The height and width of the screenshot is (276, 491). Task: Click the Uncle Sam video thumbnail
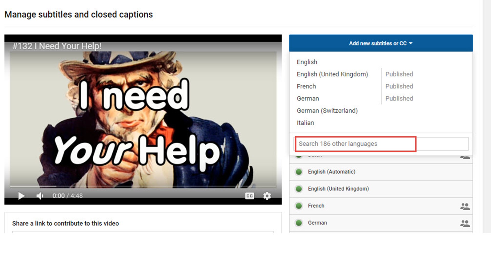click(x=143, y=120)
